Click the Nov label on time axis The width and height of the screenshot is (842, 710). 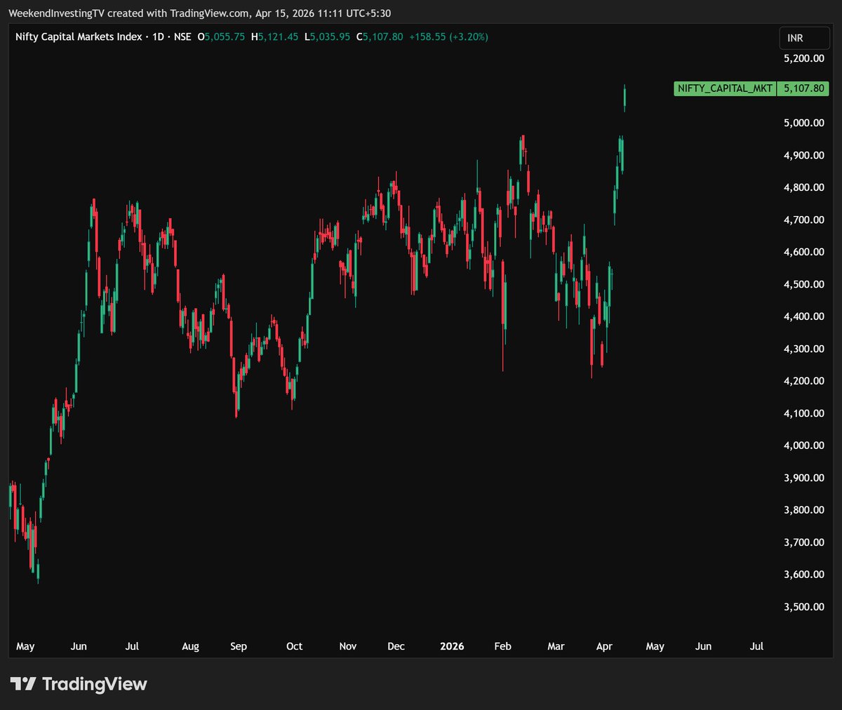click(x=348, y=646)
